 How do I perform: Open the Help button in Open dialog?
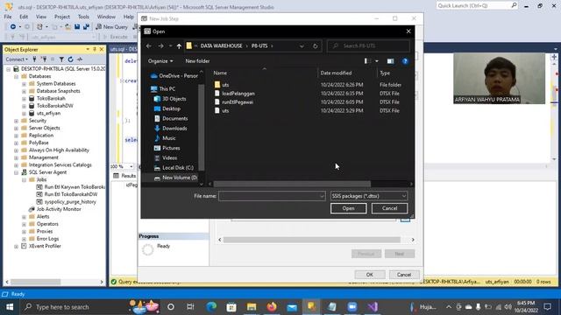(405, 61)
